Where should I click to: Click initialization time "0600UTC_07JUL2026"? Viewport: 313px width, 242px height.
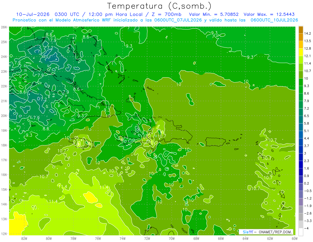coord(178,20)
